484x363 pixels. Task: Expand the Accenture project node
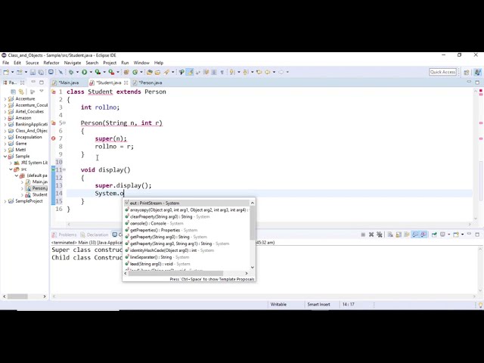coord(5,99)
